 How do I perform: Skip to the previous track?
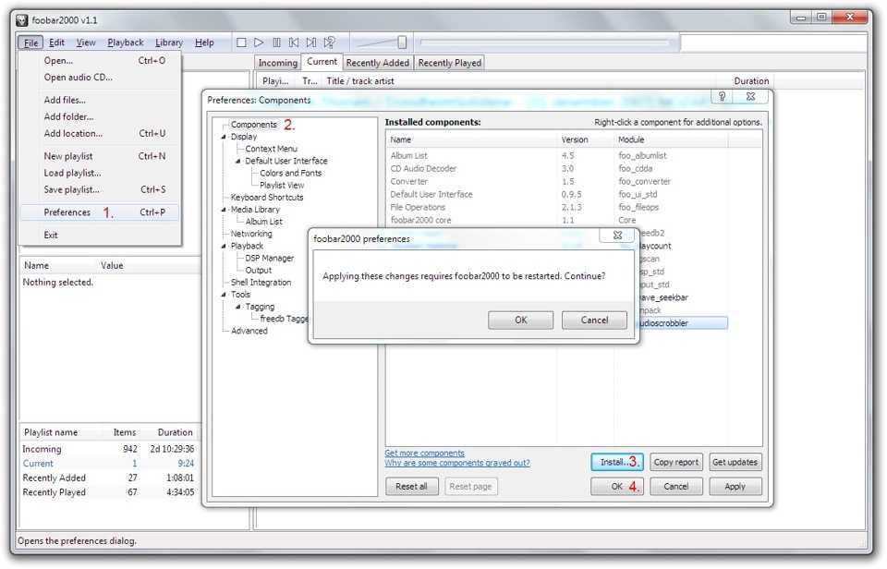coord(294,42)
